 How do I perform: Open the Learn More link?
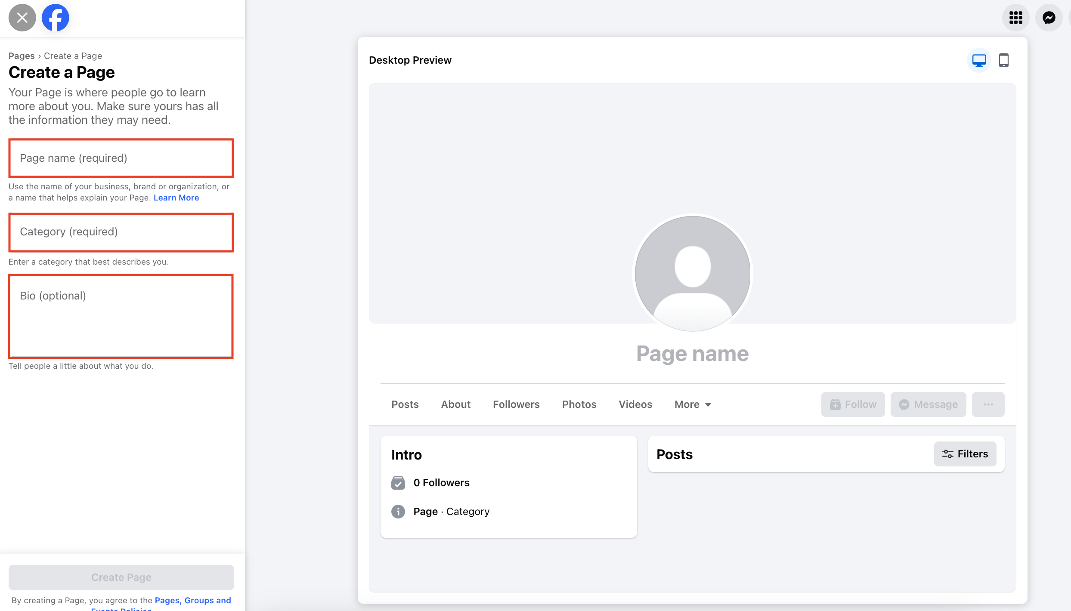(x=176, y=198)
